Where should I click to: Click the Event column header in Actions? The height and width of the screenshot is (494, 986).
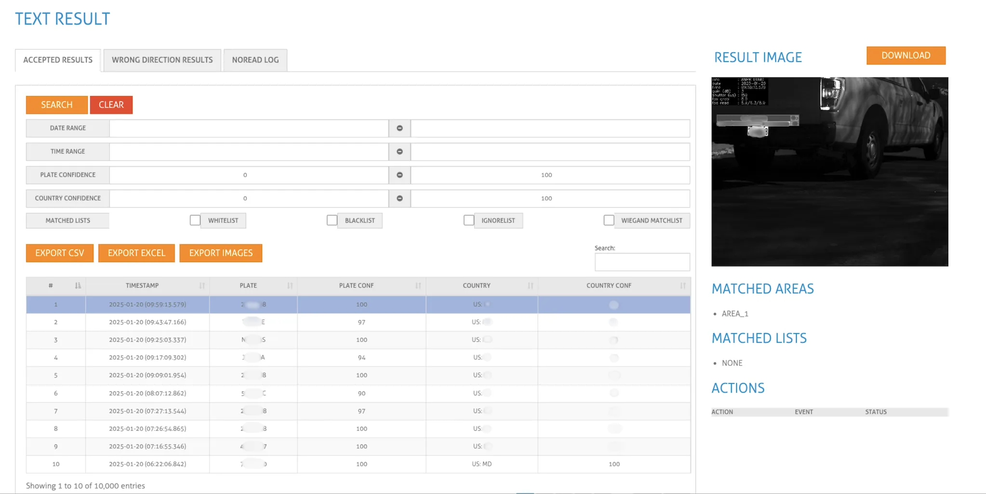[804, 412]
